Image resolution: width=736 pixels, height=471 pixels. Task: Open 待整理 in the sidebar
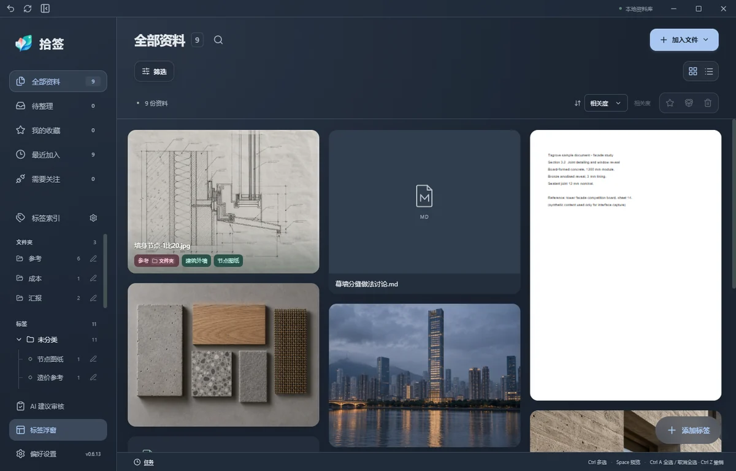pyautogui.click(x=58, y=106)
